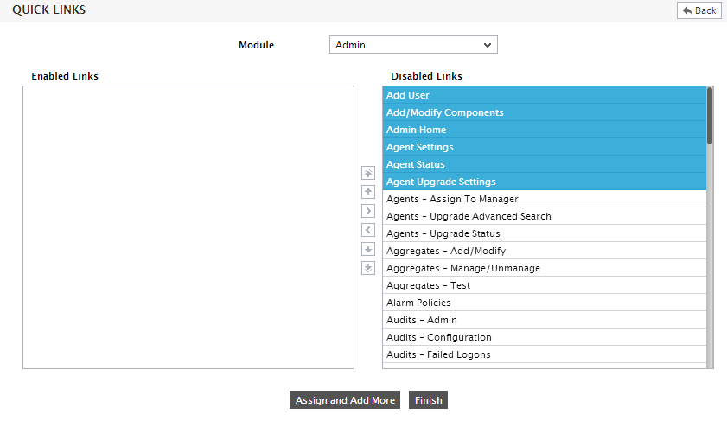This screenshot has width=727, height=421.
Task: Click the move down arrow icon
Action: 368,249
